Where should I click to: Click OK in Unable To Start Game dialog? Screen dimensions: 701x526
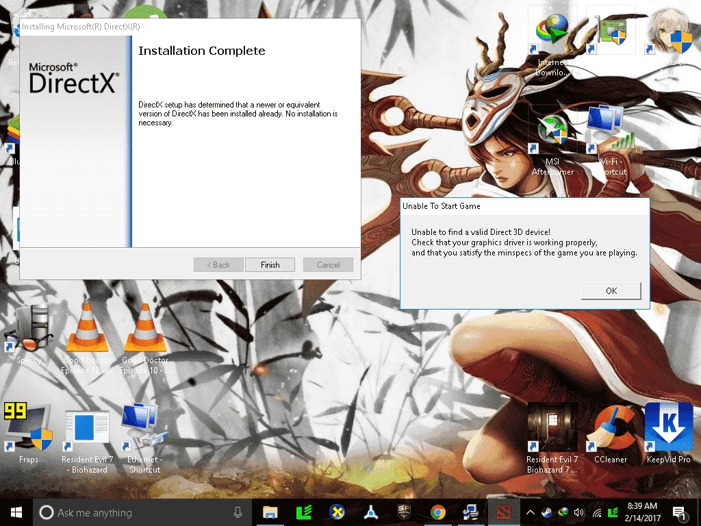tap(611, 290)
